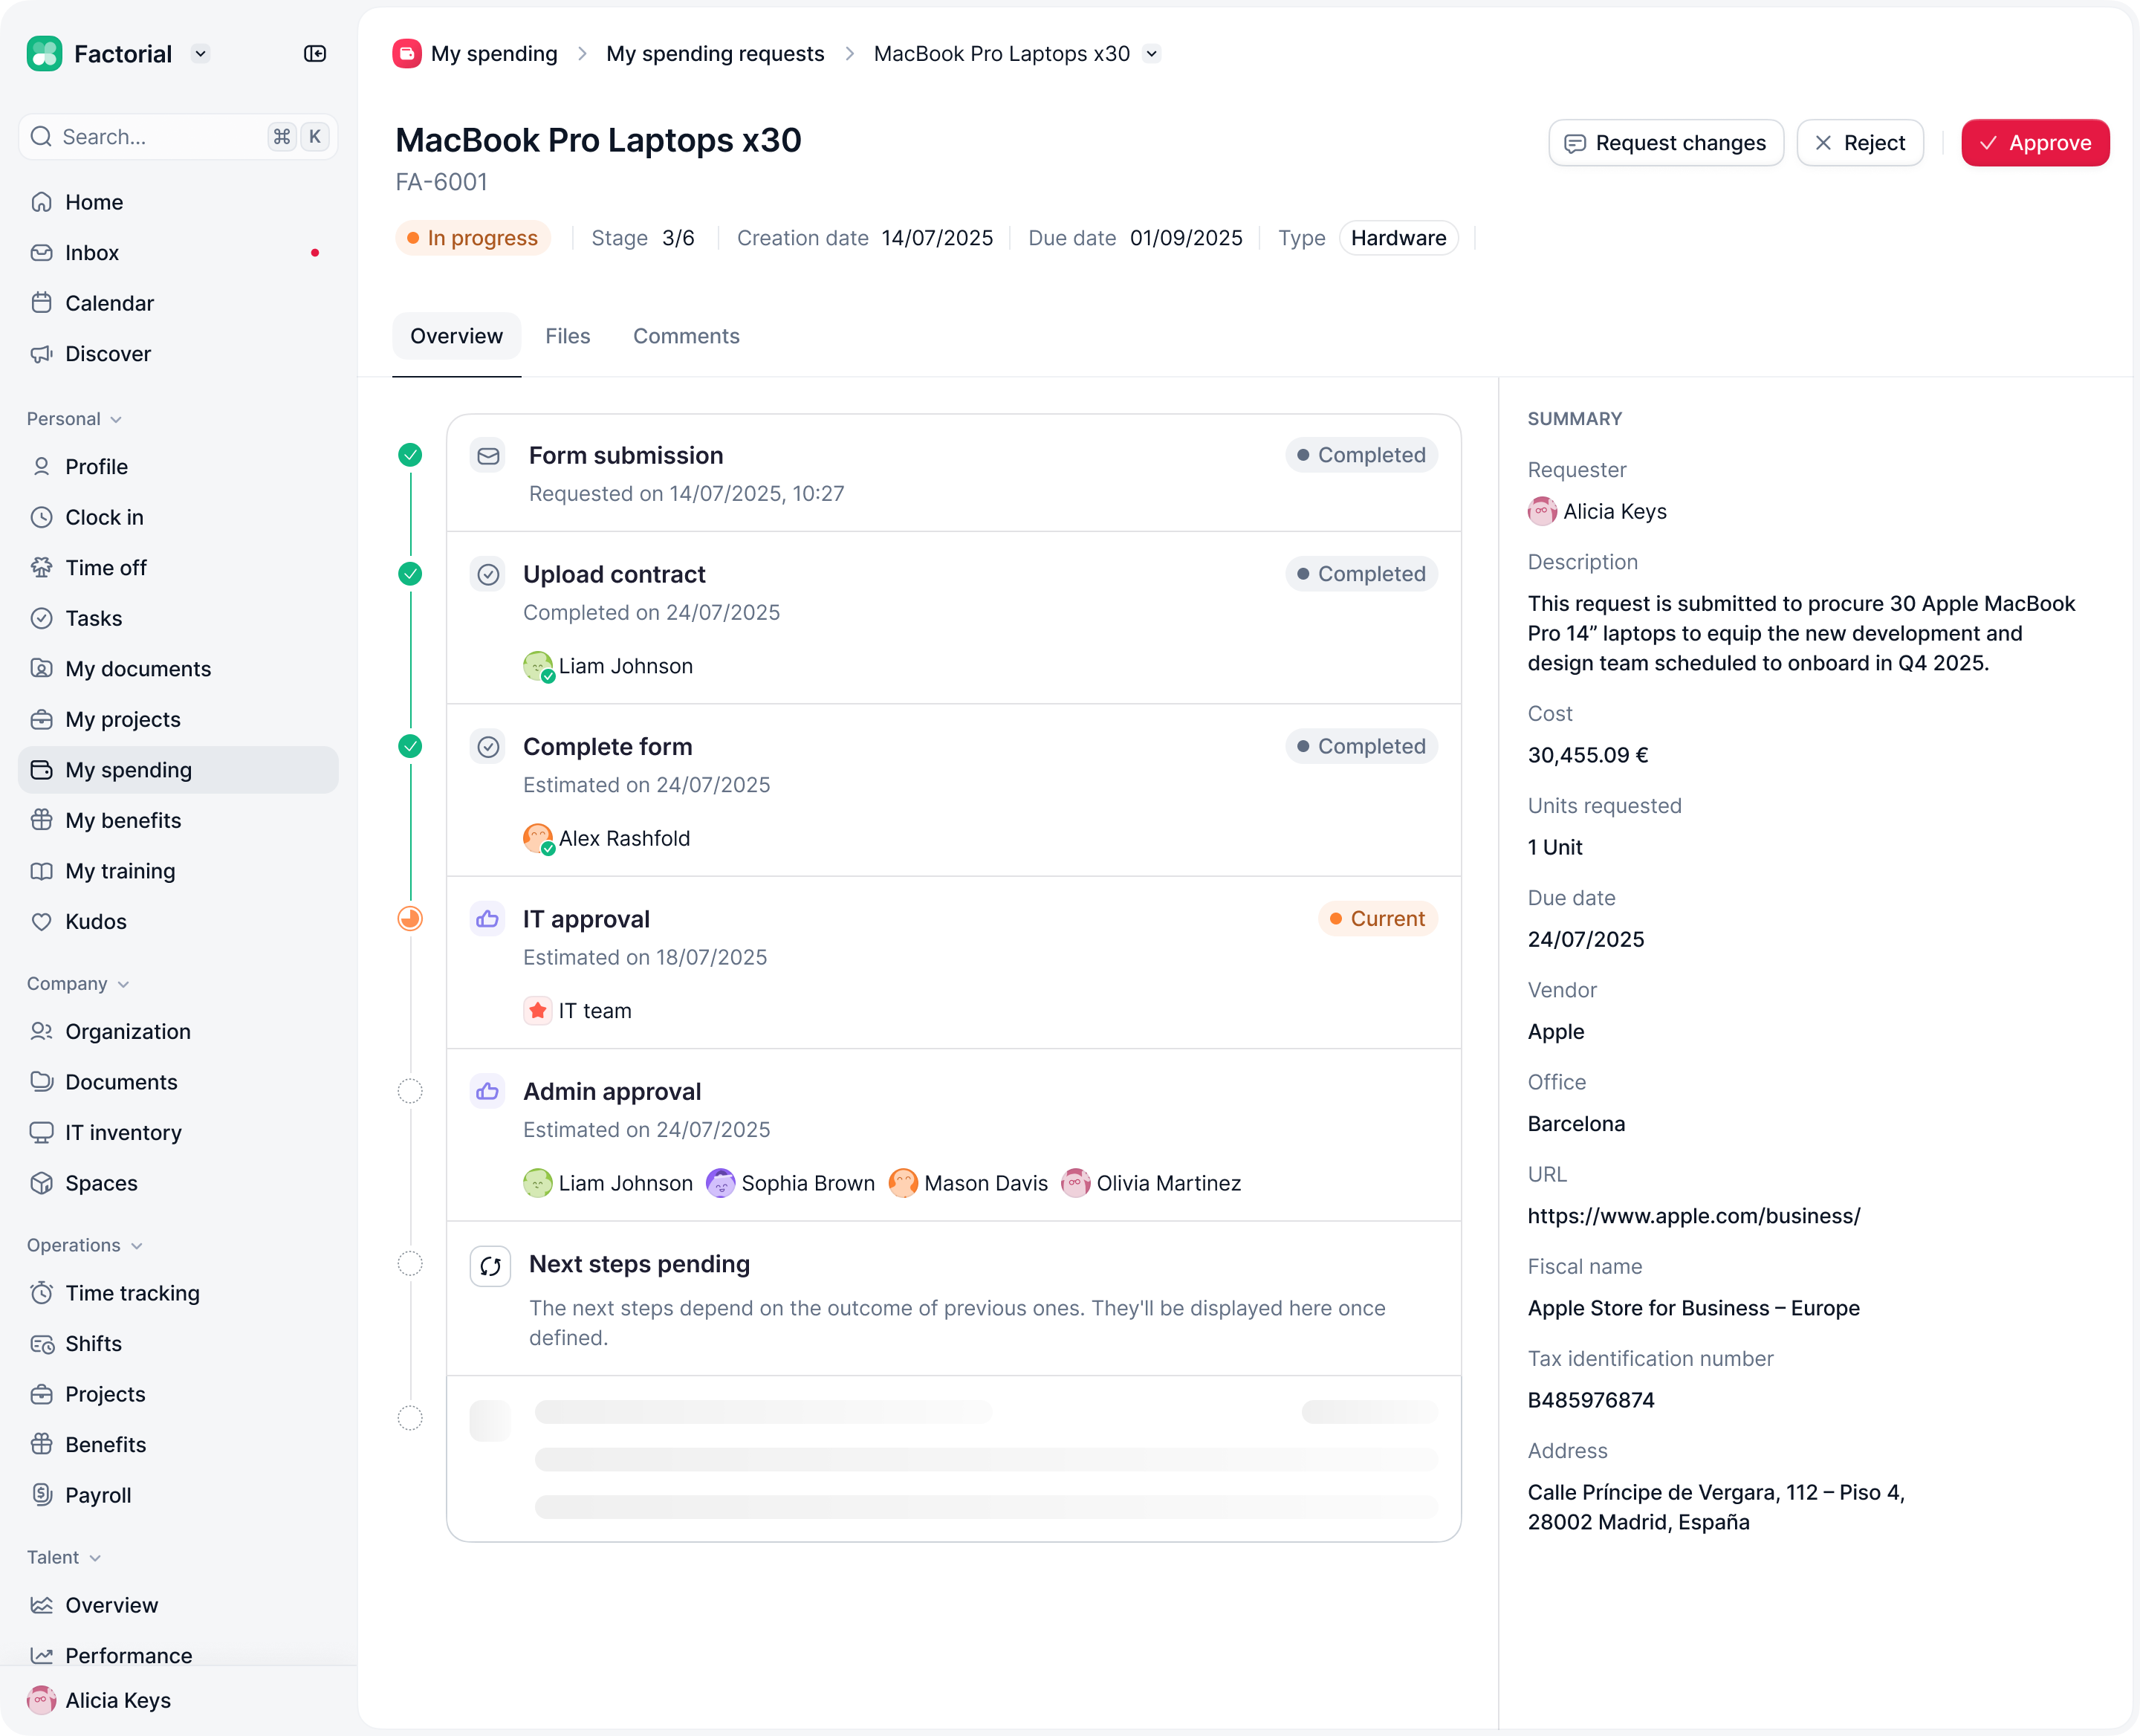Open Payroll in sidebar
The width and height of the screenshot is (2140, 1736).
[x=98, y=1495]
